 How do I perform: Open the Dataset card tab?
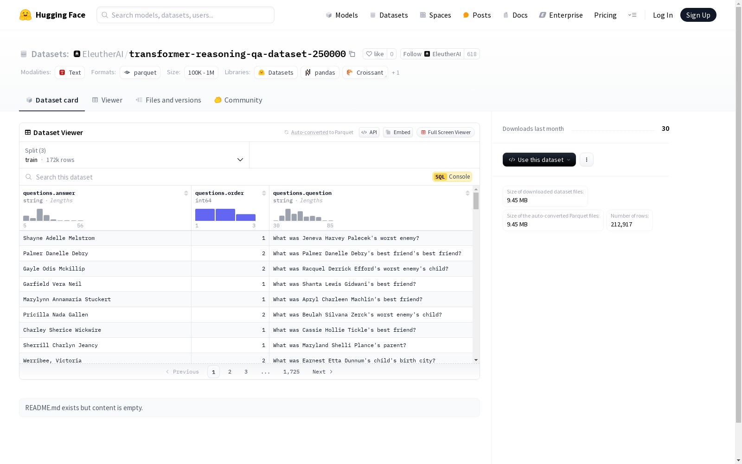pos(52,100)
